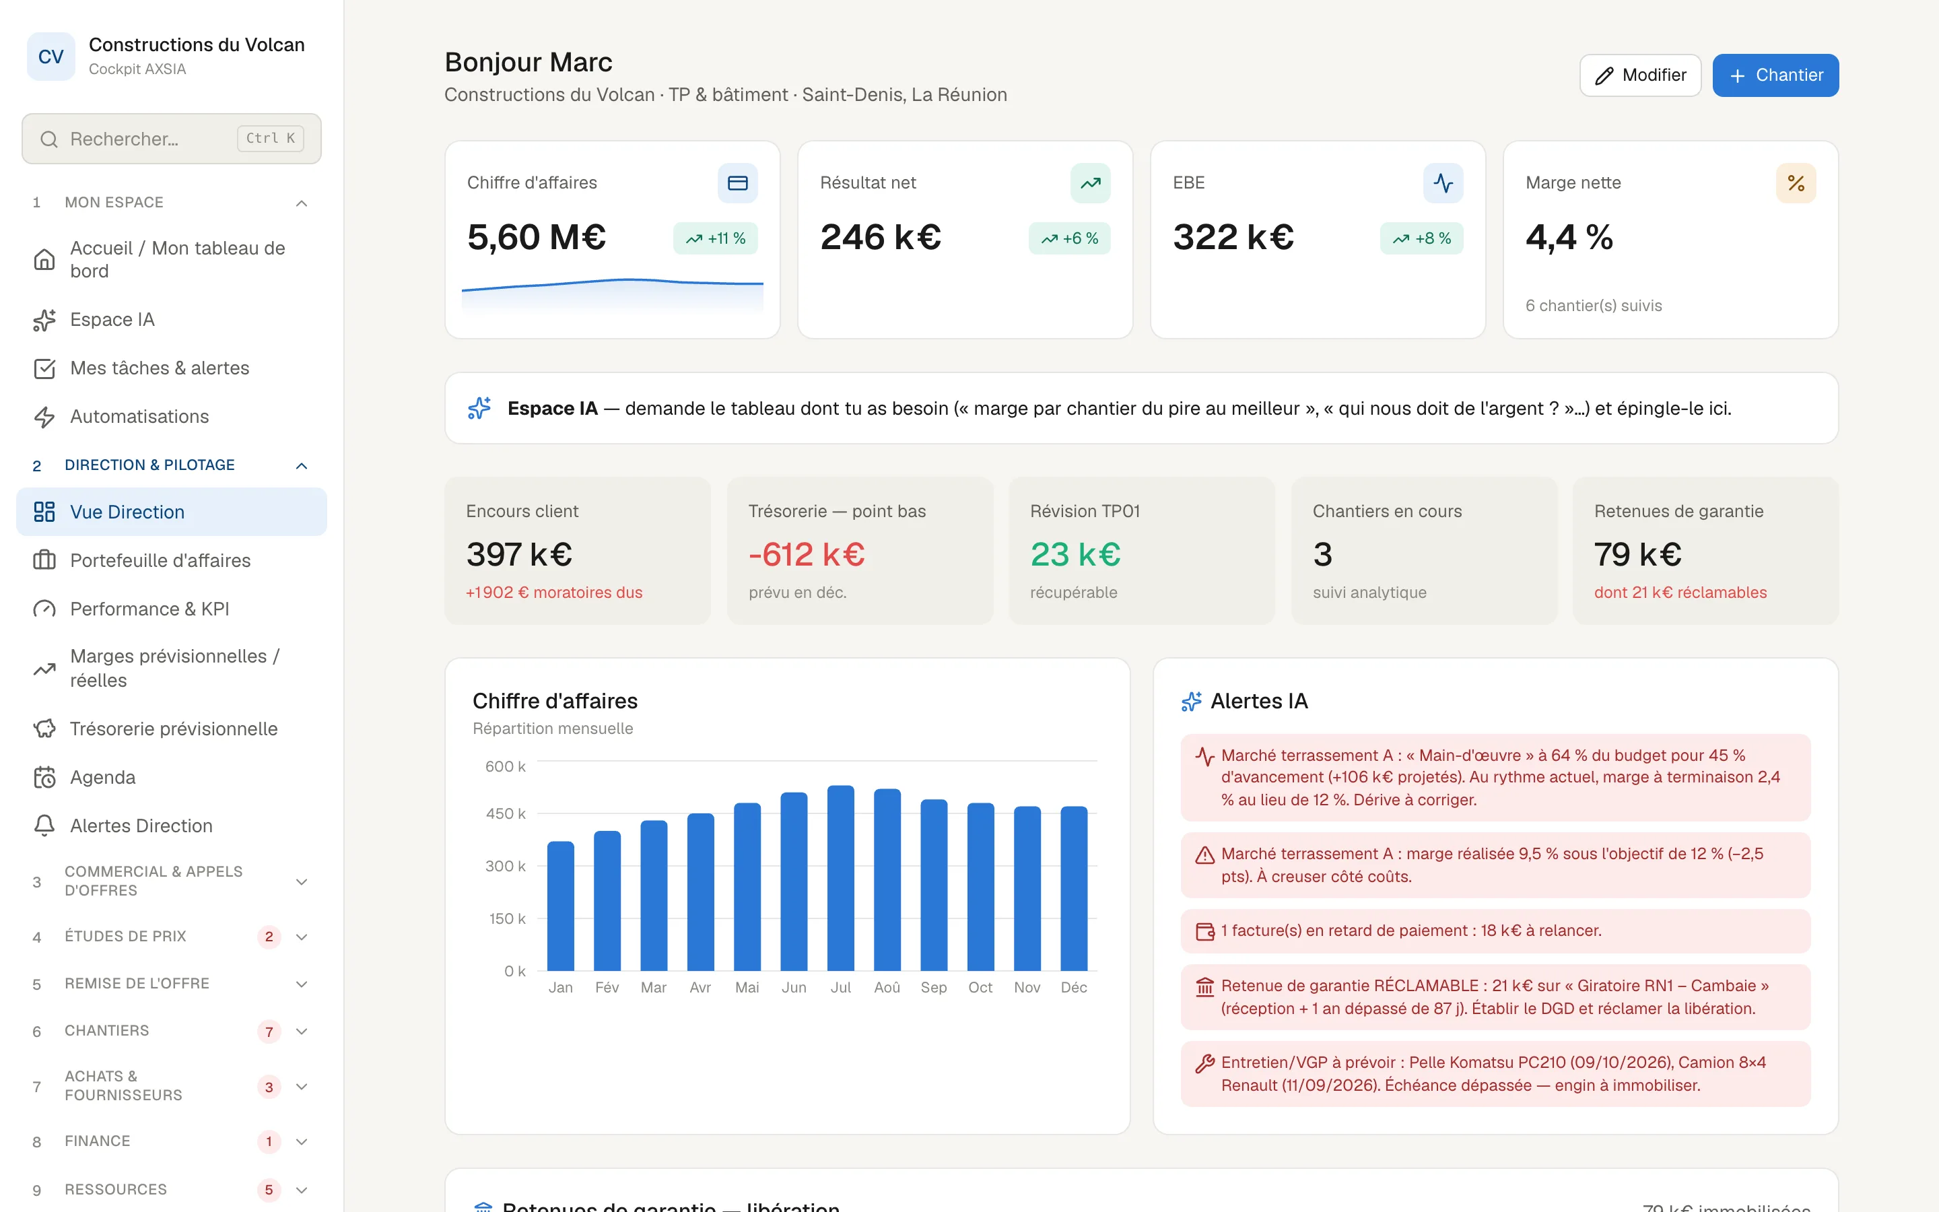The width and height of the screenshot is (1939, 1212).
Task: Click the CV company logo
Action: point(50,56)
